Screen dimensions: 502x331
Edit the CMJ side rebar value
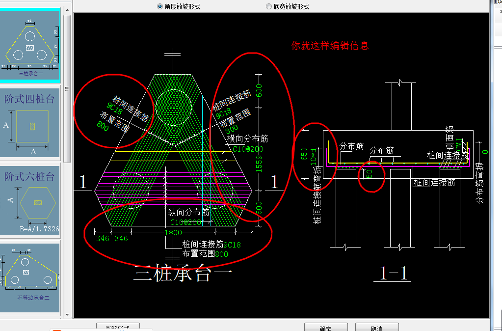coord(459,145)
